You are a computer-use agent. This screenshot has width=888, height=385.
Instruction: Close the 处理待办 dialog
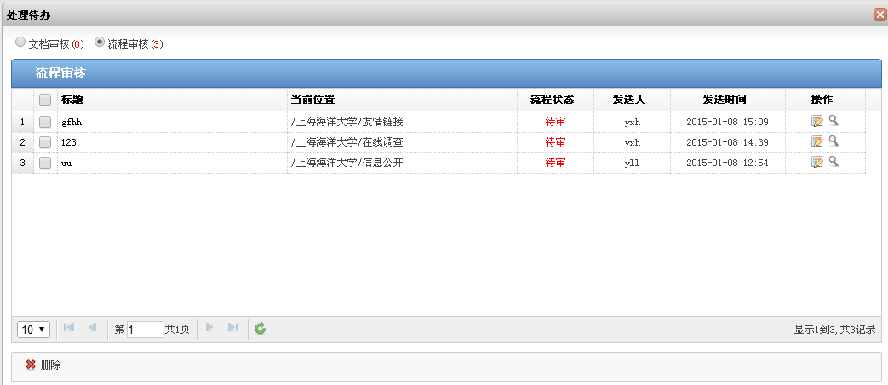(879, 14)
